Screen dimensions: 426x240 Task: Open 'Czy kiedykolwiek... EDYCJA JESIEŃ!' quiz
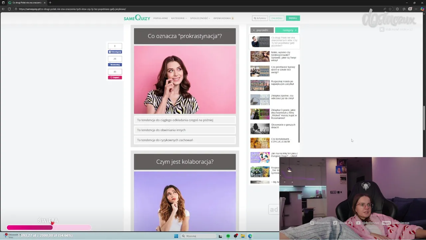point(281,140)
